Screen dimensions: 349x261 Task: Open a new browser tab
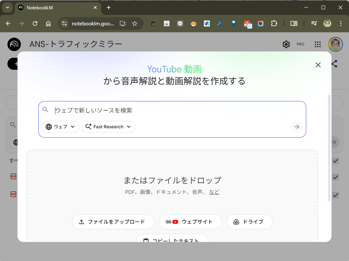point(109,7)
